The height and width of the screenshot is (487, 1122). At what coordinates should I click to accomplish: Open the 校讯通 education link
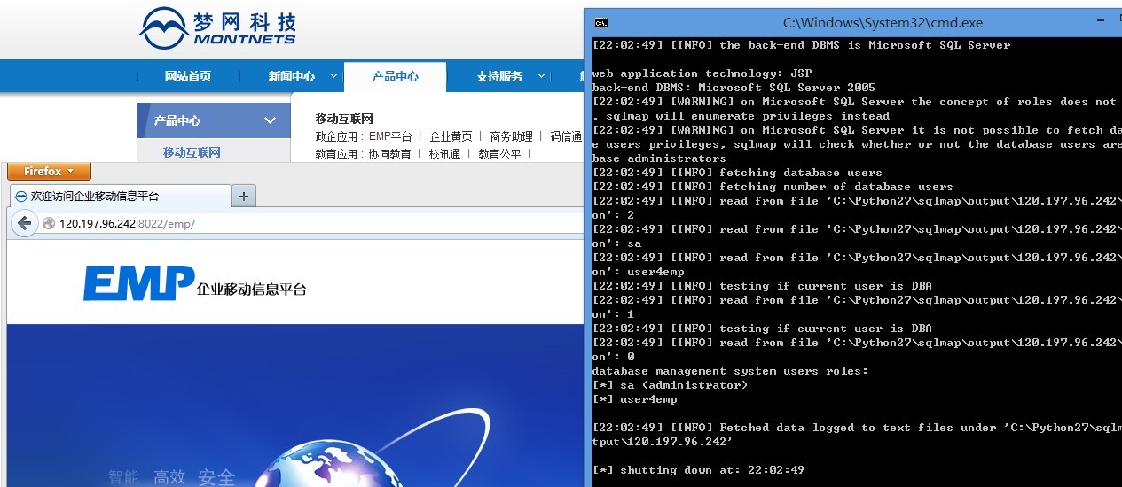coord(444,154)
